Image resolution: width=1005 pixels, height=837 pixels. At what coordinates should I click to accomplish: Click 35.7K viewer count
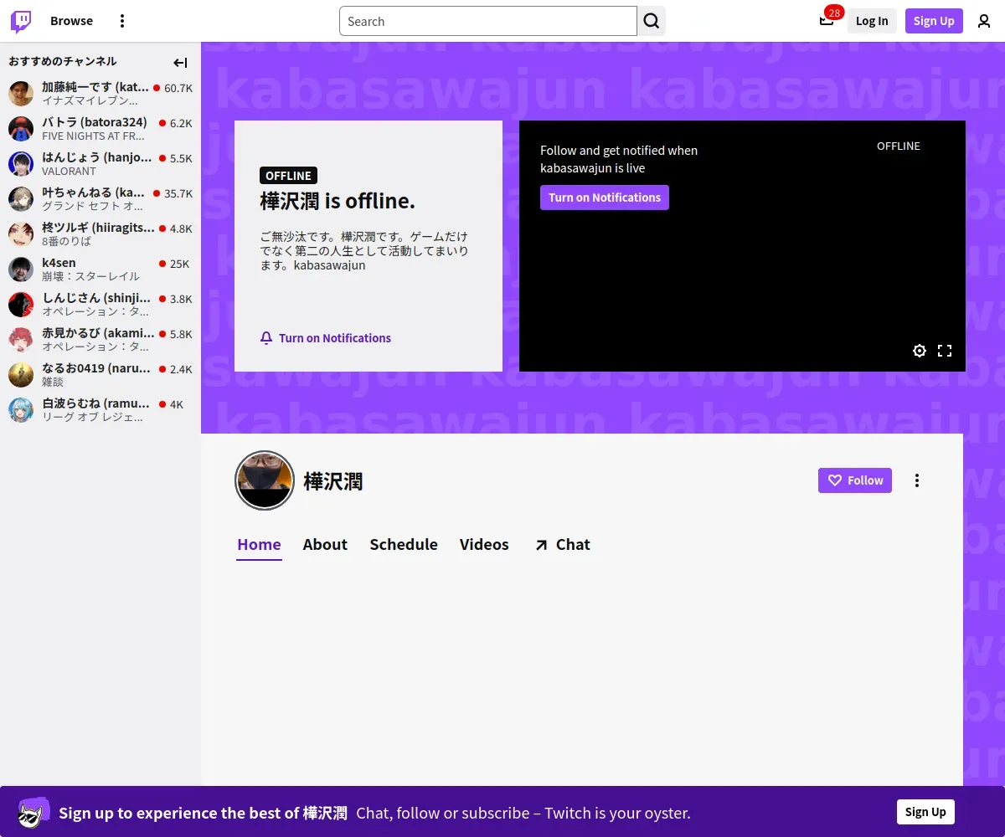[178, 193]
